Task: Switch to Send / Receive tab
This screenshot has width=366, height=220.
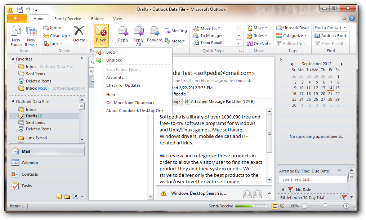Action: [68, 19]
